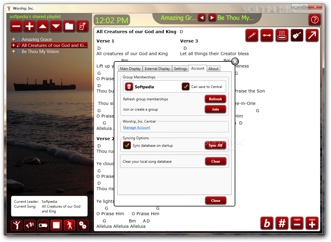Click the Verse 1 heading
Viewport: 331px width, 242px height.
(x=105, y=41)
